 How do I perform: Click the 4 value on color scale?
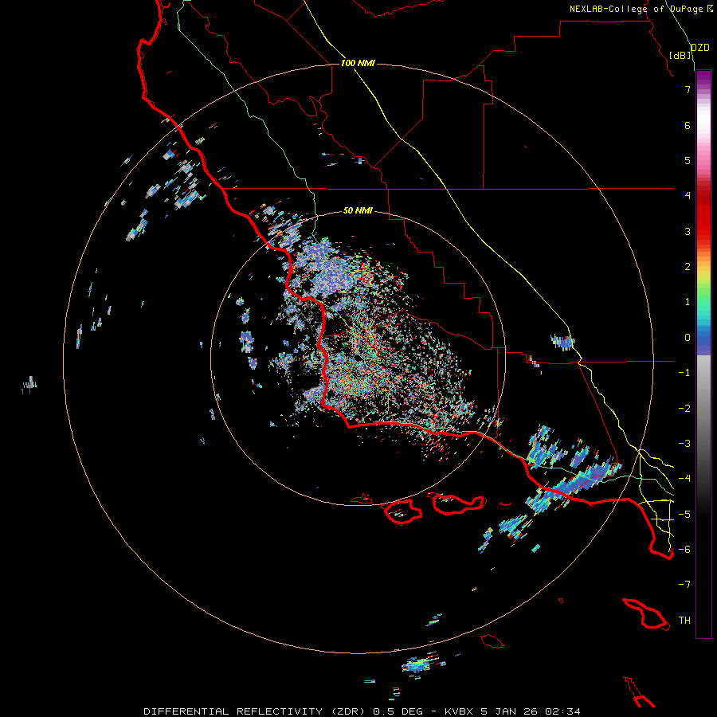pos(688,196)
